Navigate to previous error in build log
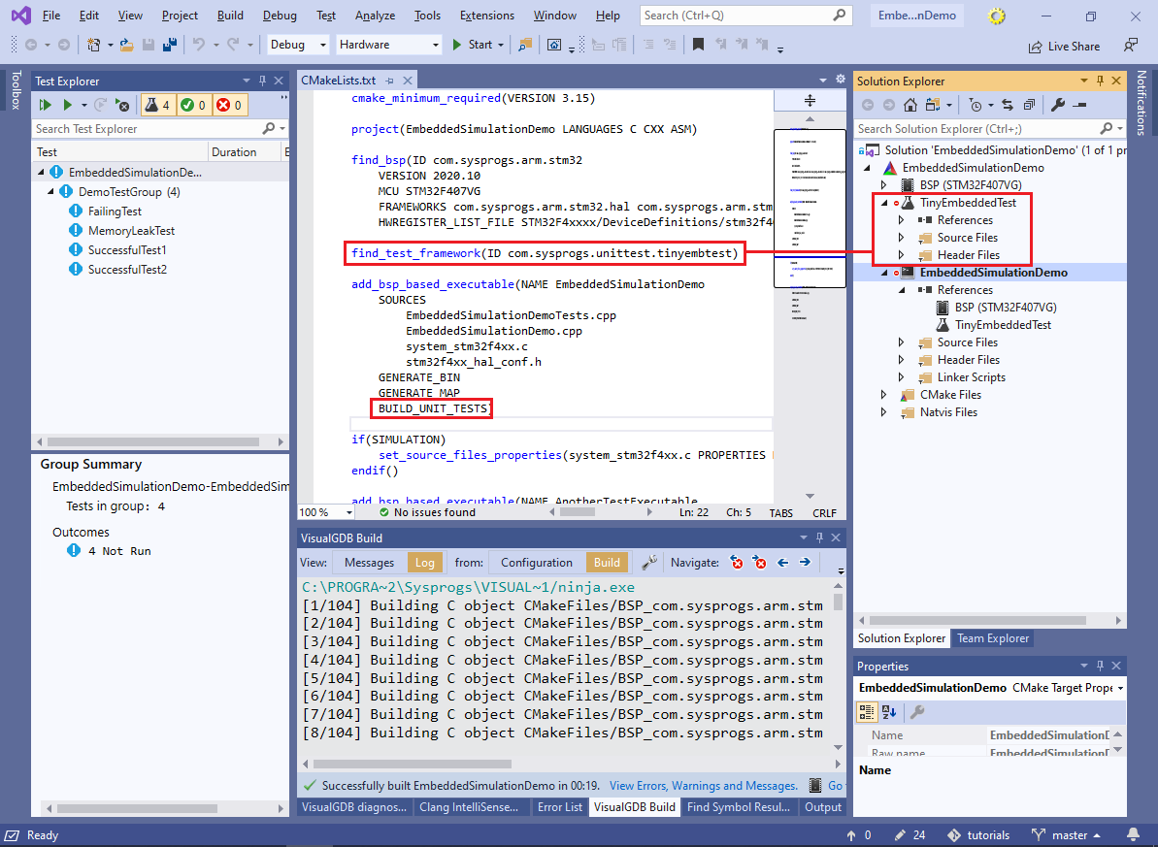Screen dimensions: 1158x847 click(x=737, y=563)
